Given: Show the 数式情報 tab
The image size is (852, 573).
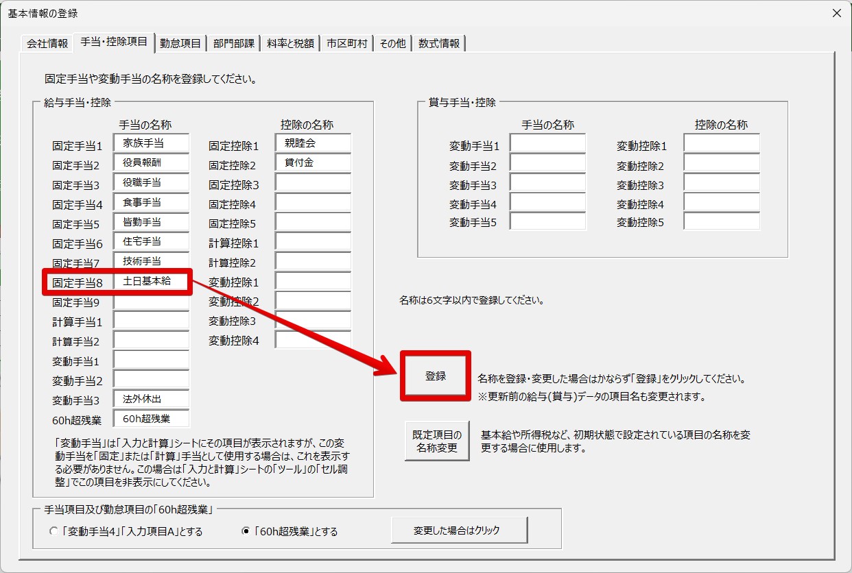Looking at the screenshot, I should (x=439, y=44).
